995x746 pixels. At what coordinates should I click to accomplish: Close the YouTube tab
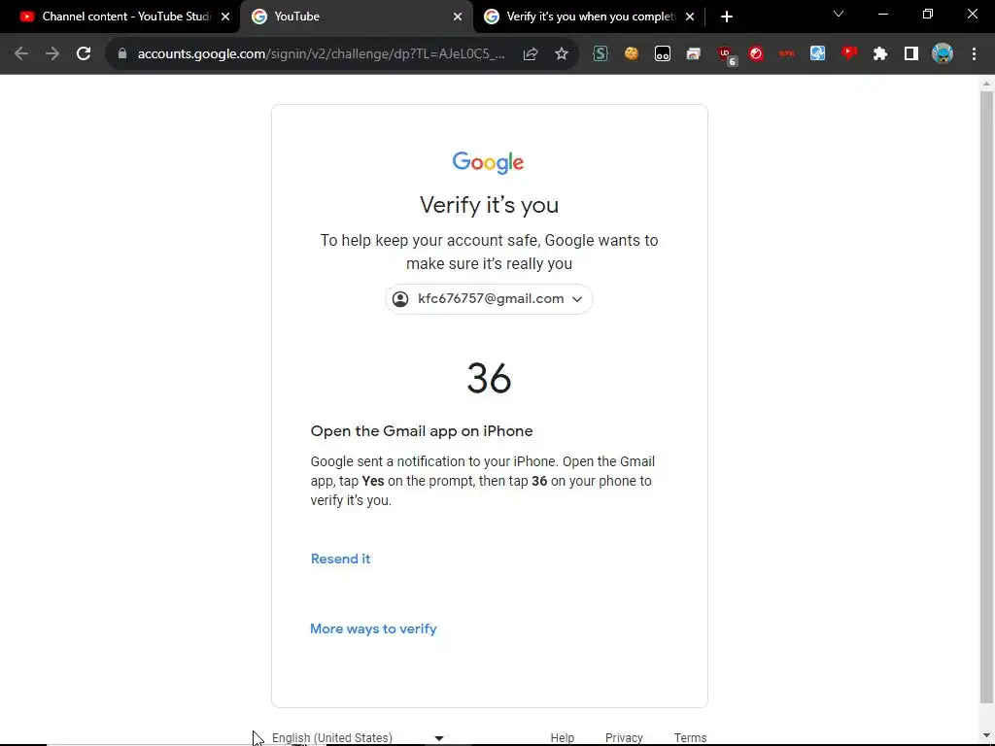click(x=458, y=17)
